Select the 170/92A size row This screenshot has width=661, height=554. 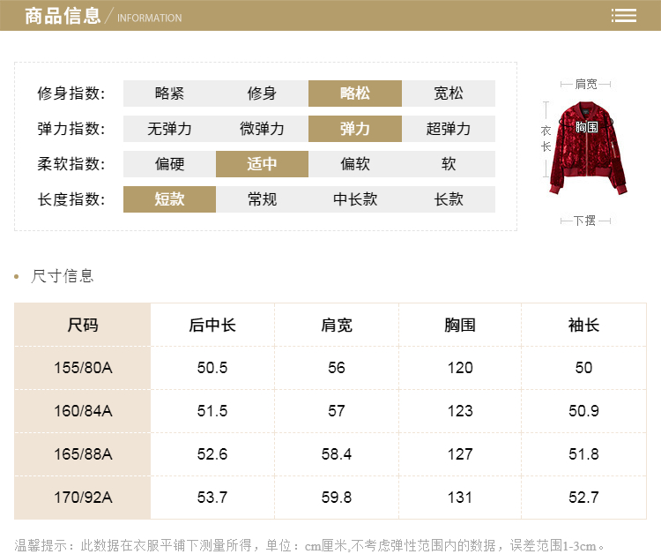point(83,498)
